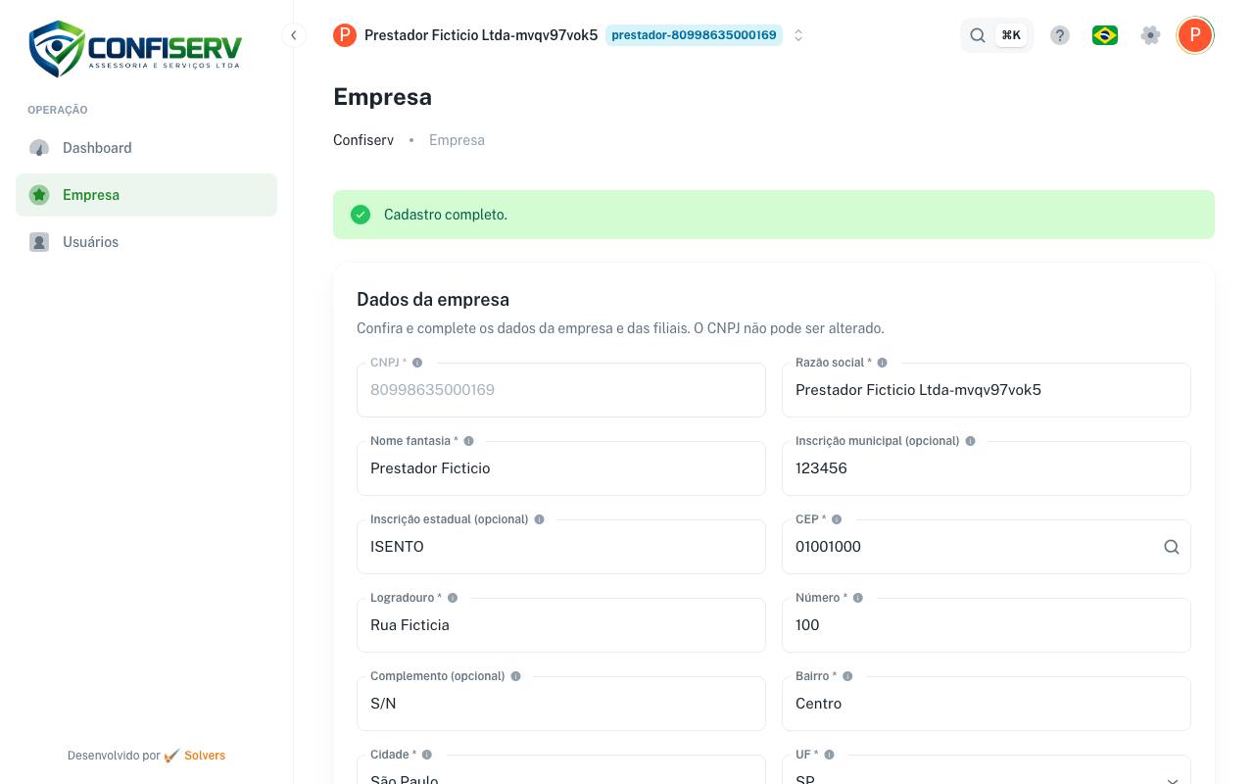Click the info icon beside Razão social
This screenshot has width=1254, height=784.
click(x=882, y=363)
